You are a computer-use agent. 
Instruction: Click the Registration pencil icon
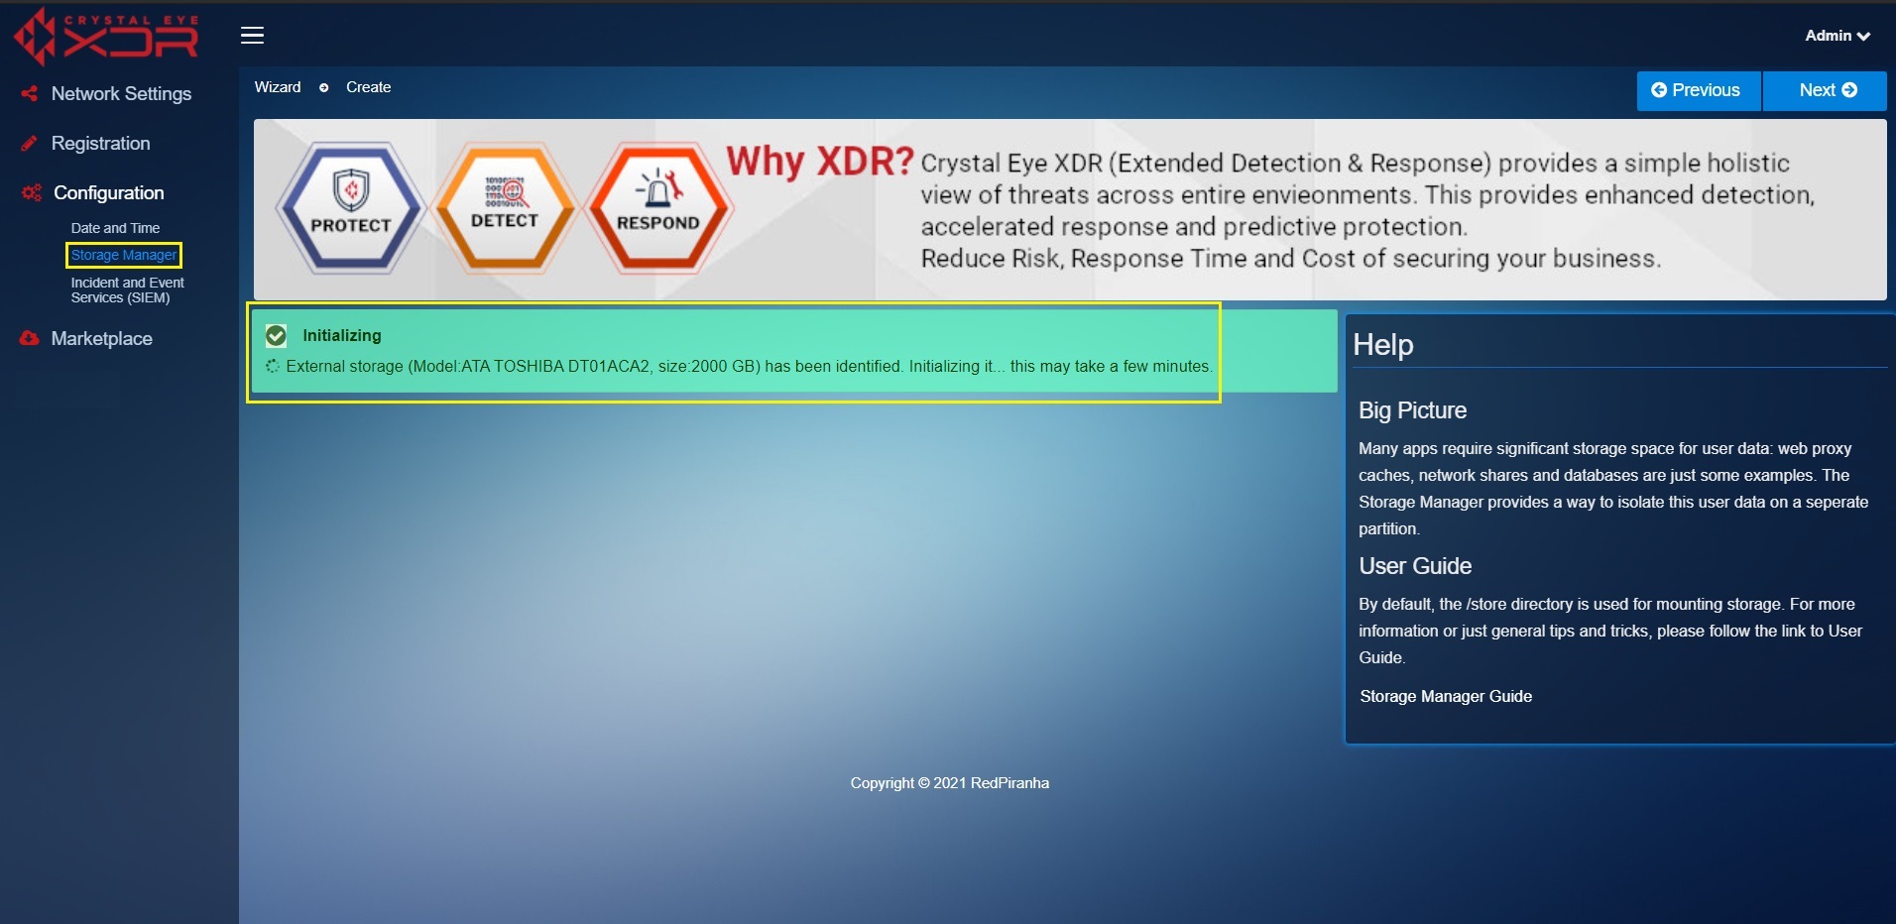(x=29, y=143)
